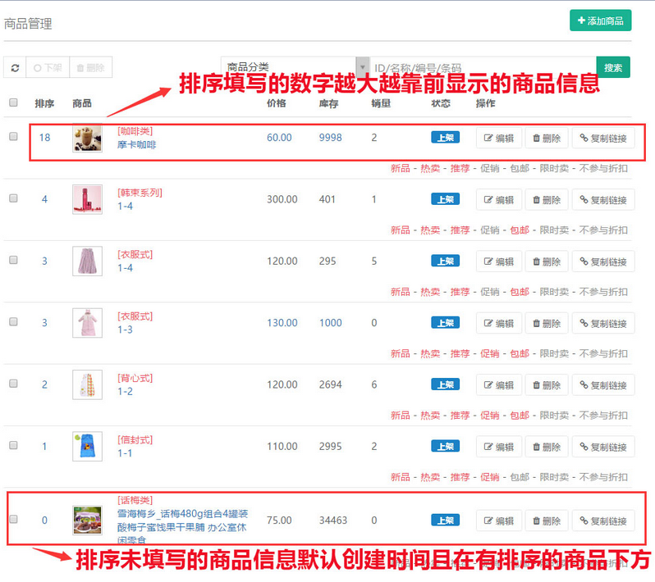Screen dimensions: 655x582
Task: Click the 18 sort number of 摩卡咖啡
Action: 44,138
